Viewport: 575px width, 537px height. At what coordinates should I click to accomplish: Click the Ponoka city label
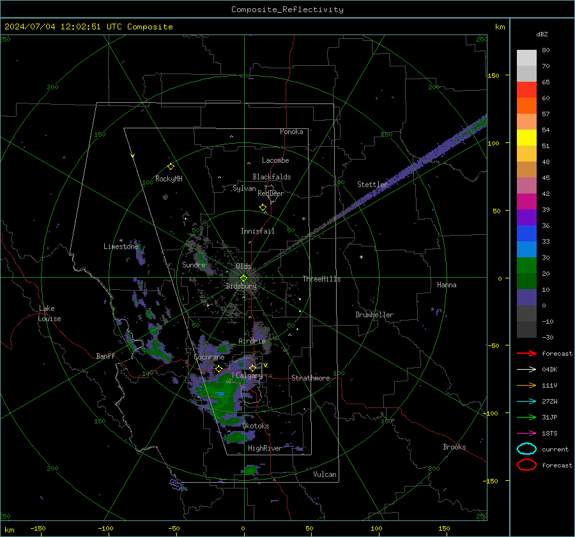click(291, 132)
